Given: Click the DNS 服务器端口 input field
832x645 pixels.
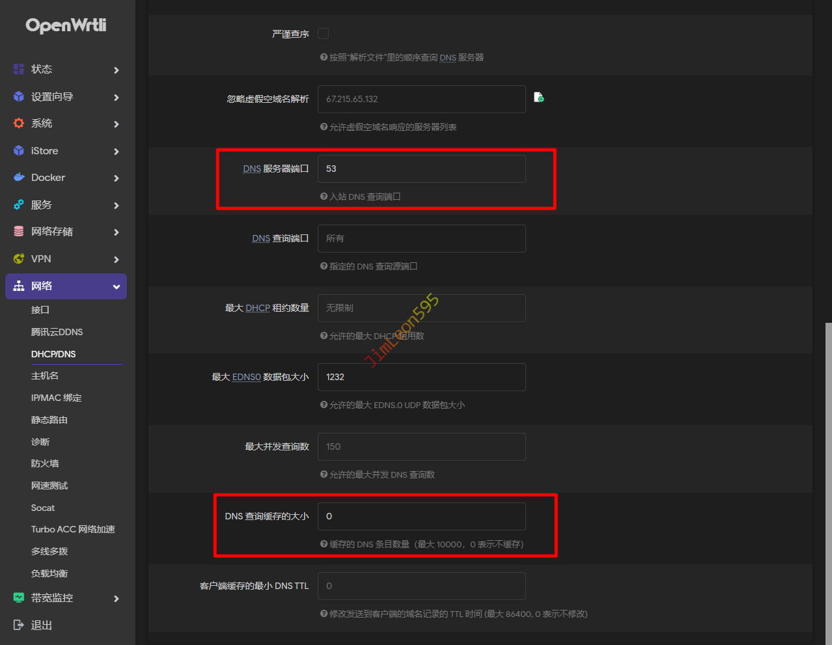Looking at the screenshot, I should click(421, 169).
